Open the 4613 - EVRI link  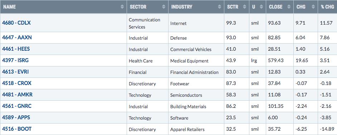15,72
